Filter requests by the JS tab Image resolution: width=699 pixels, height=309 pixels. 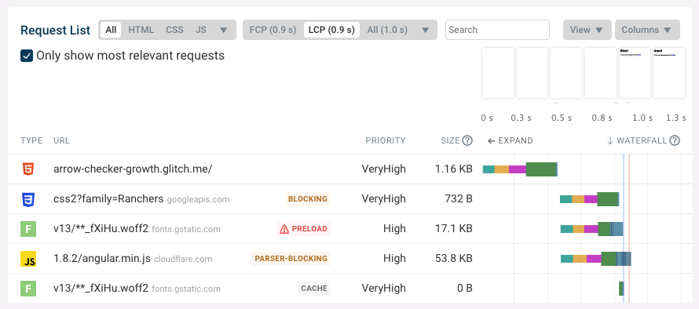pos(200,30)
